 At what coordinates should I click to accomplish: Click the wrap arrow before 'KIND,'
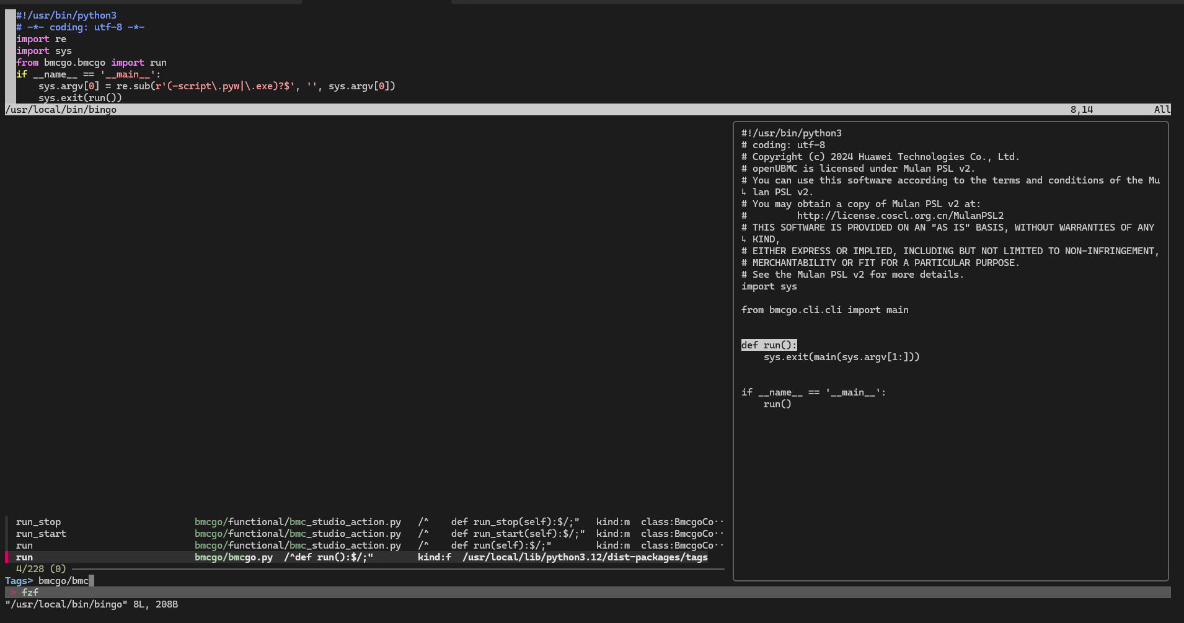pyautogui.click(x=744, y=239)
